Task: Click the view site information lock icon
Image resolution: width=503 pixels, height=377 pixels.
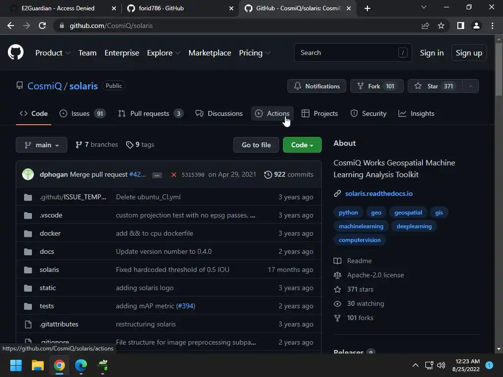Action: tap(62, 26)
